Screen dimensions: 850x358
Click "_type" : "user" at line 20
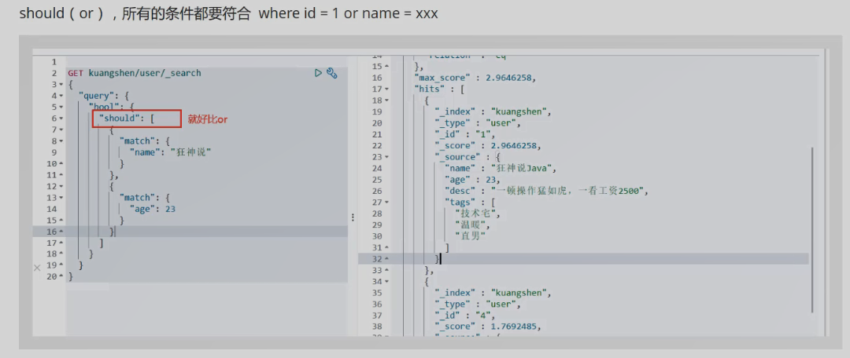coord(479,122)
